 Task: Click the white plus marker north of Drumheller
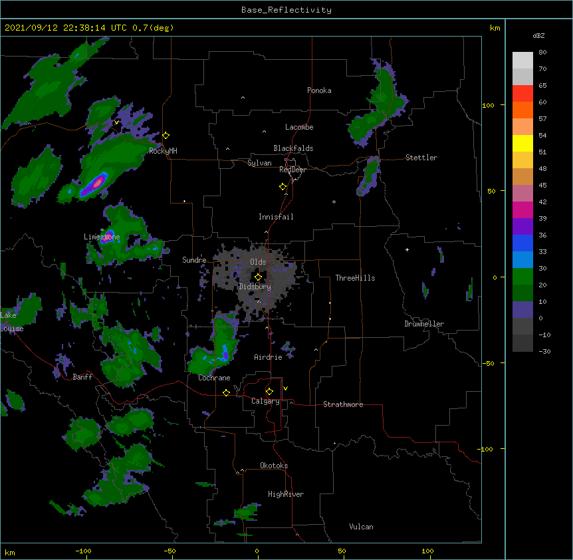[x=407, y=249]
